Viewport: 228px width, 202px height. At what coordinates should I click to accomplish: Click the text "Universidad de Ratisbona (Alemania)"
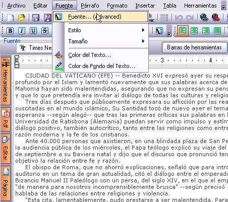point(69,121)
